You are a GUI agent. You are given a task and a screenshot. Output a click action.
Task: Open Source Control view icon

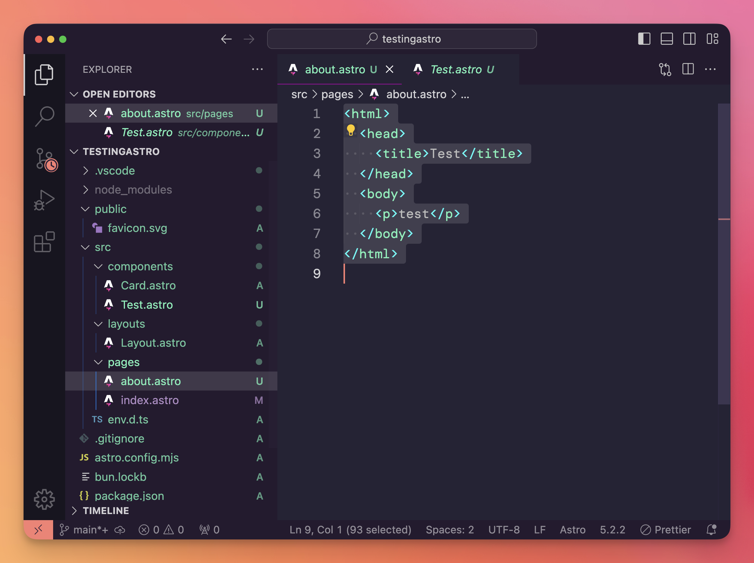pyautogui.click(x=45, y=159)
